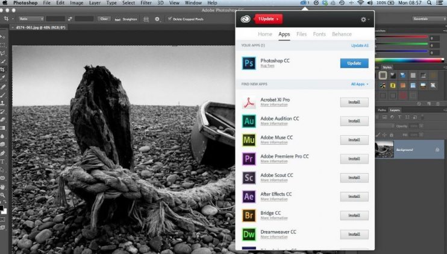Select the Styles panel tab

pyautogui.click(x=387, y=68)
